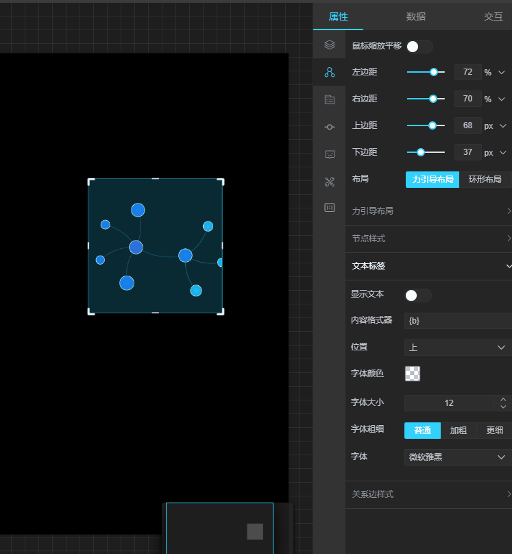Set 字体粗细 to 普通
This screenshot has height=554, width=512.
[422, 431]
